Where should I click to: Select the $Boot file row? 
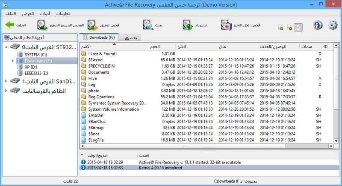206,134
